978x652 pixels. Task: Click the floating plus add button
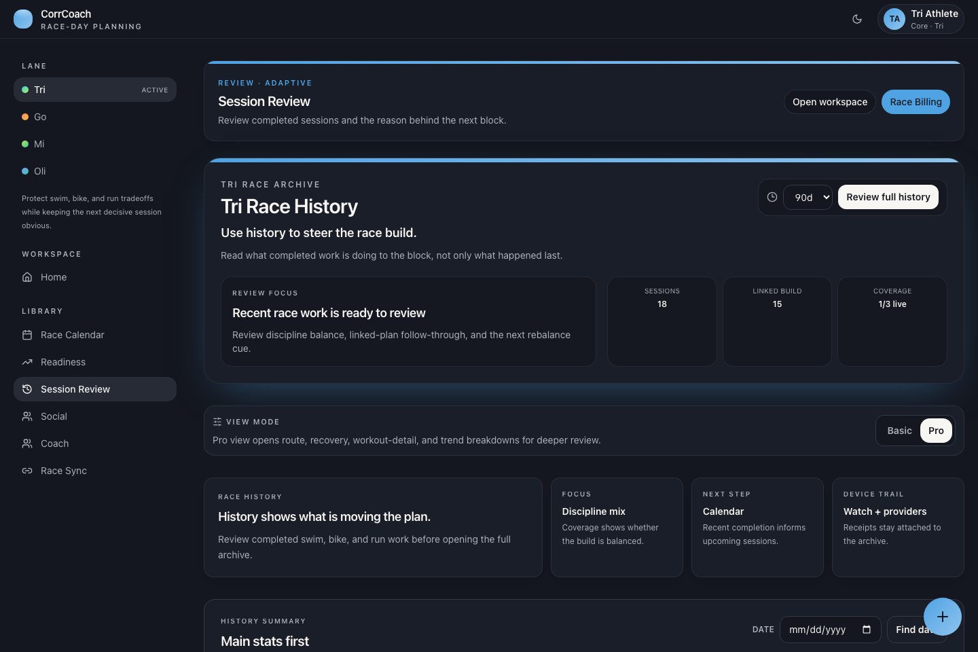click(943, 617)
